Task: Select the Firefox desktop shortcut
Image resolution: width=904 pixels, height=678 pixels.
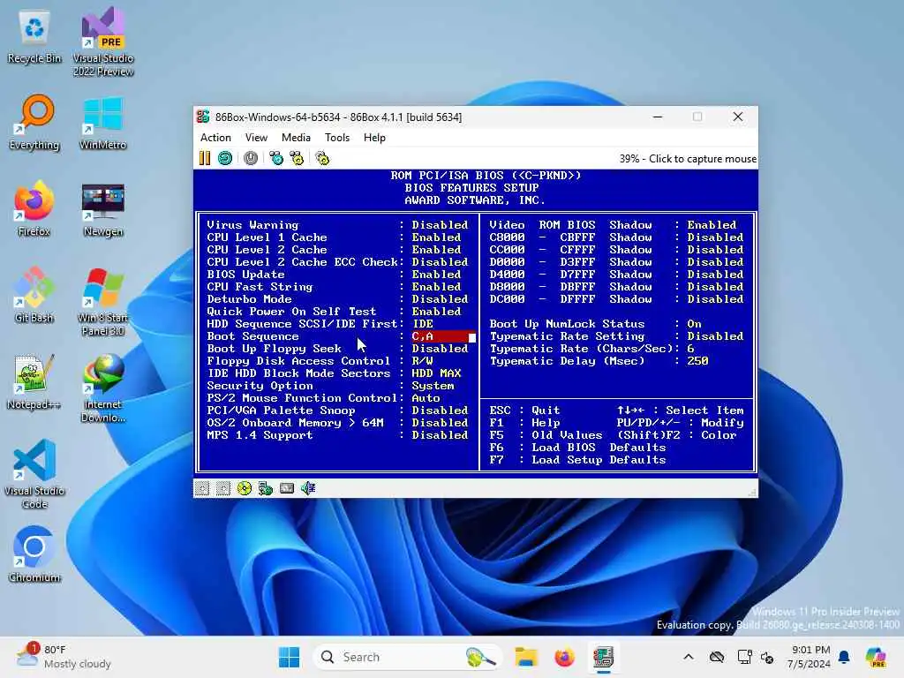Action: pyautogui.click(x=34, y=208)
